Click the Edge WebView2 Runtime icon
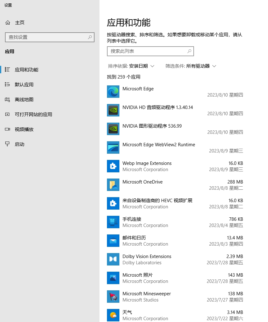 coord(113,147)
